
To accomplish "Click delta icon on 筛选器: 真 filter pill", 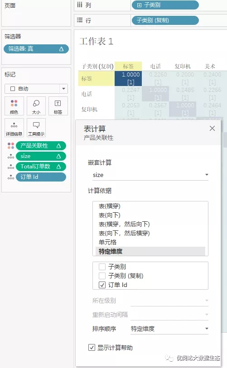I will [61, 49].
